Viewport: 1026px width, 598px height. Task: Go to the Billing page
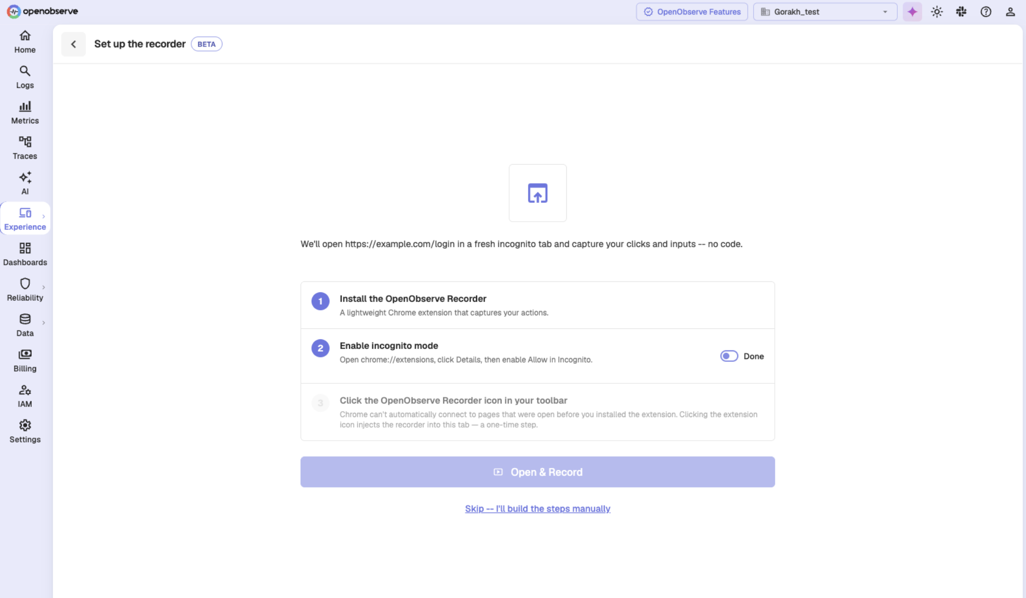(x=25, y=361)
